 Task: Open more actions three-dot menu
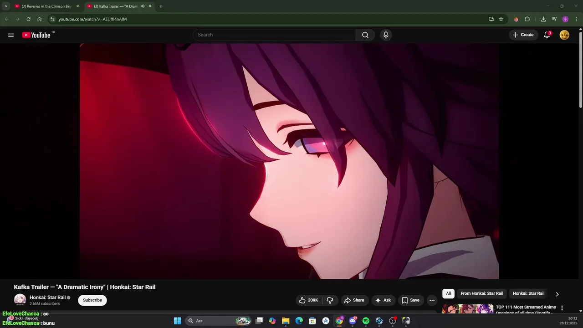[432, 300]
